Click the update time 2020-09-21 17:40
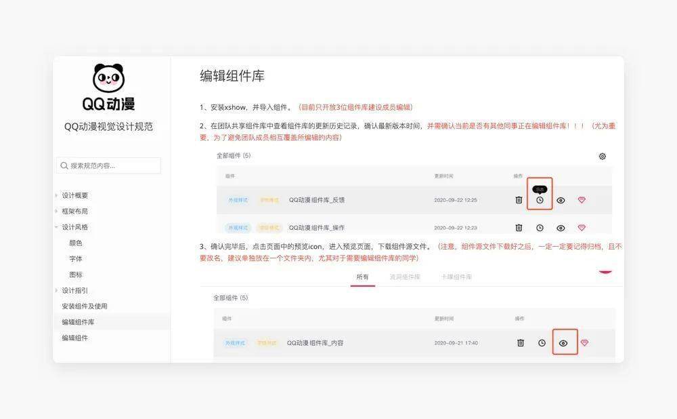Viewport: 677px width, 419px height. 456,343
